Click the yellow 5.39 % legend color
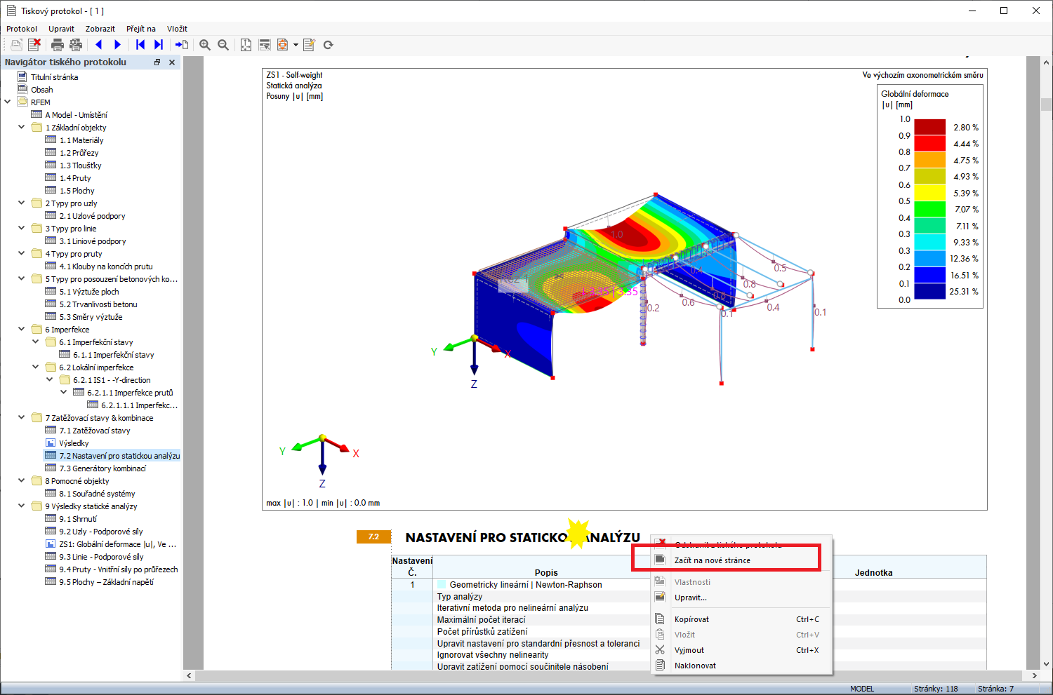The image size is (1053, 695). click(x=929, y=193)
